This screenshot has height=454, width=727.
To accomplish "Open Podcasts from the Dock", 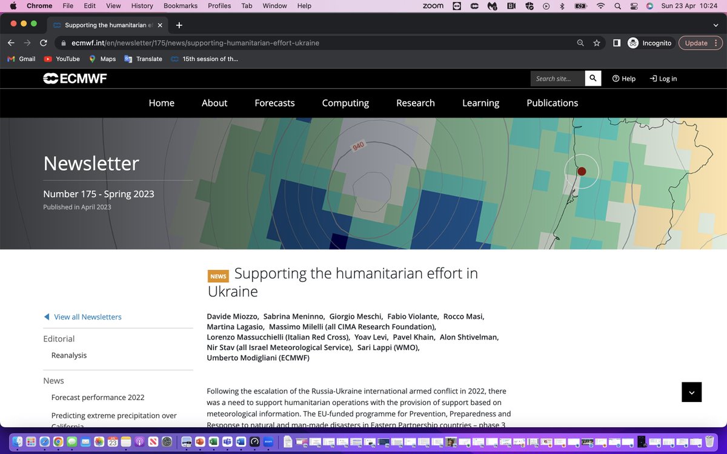I will (x=138, y=442).
